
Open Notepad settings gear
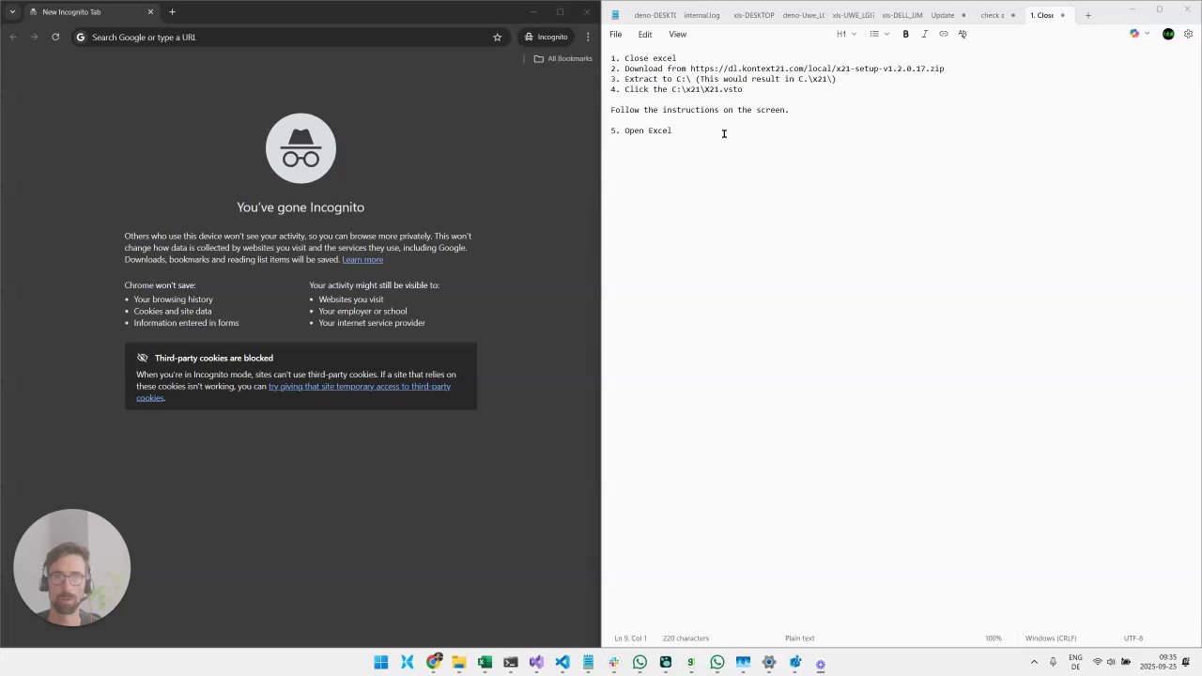click(x=1188, y=34)
